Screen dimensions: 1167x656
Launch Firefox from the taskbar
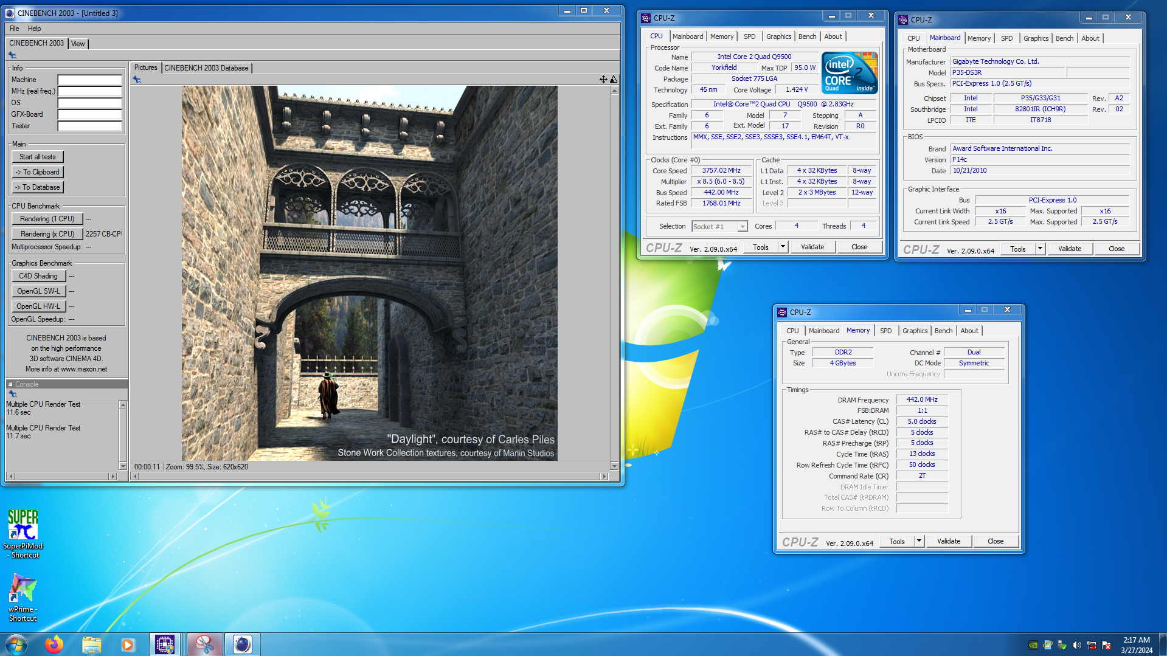coord(54,644)
